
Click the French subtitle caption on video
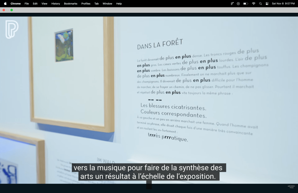point(148,172)
